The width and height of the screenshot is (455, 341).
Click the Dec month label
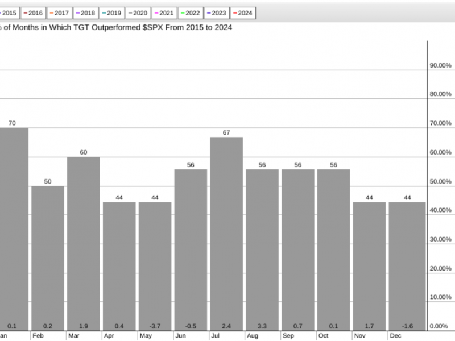395,336
